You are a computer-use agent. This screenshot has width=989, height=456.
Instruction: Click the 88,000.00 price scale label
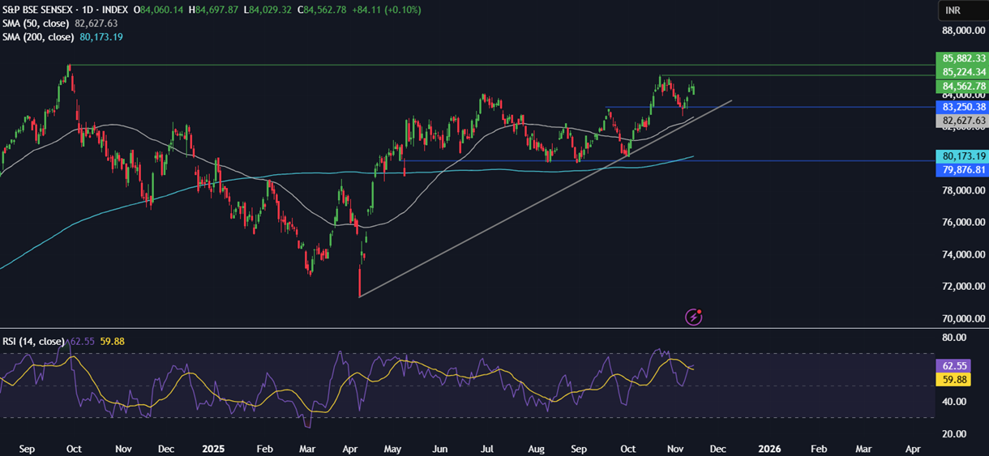click(962, 31)
